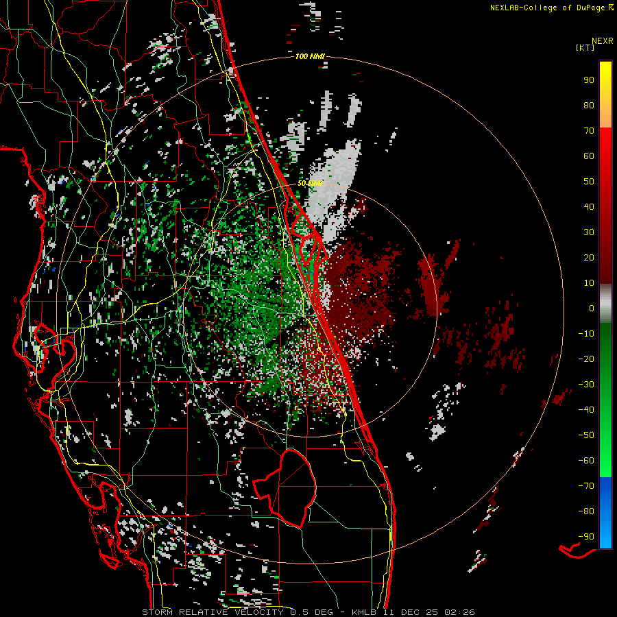This screenshot has width=617, height=617.
Task: Click the 0 value on the scale
Action: point(592,308)
